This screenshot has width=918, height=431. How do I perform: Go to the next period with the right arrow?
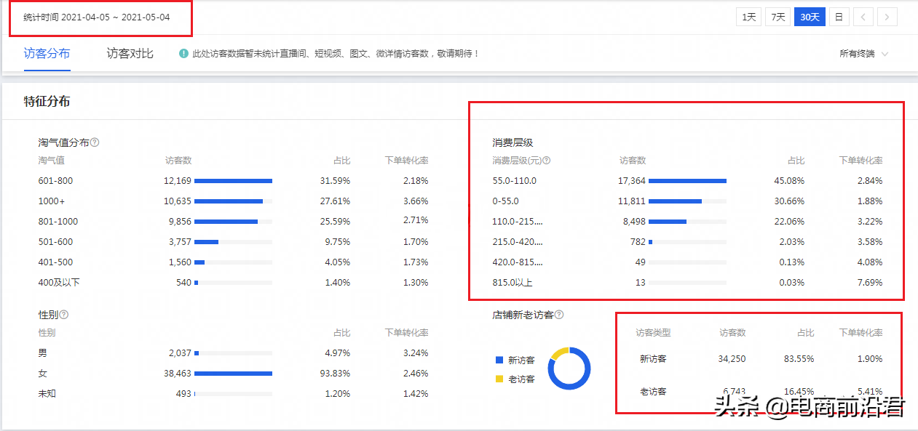(888, 16)
